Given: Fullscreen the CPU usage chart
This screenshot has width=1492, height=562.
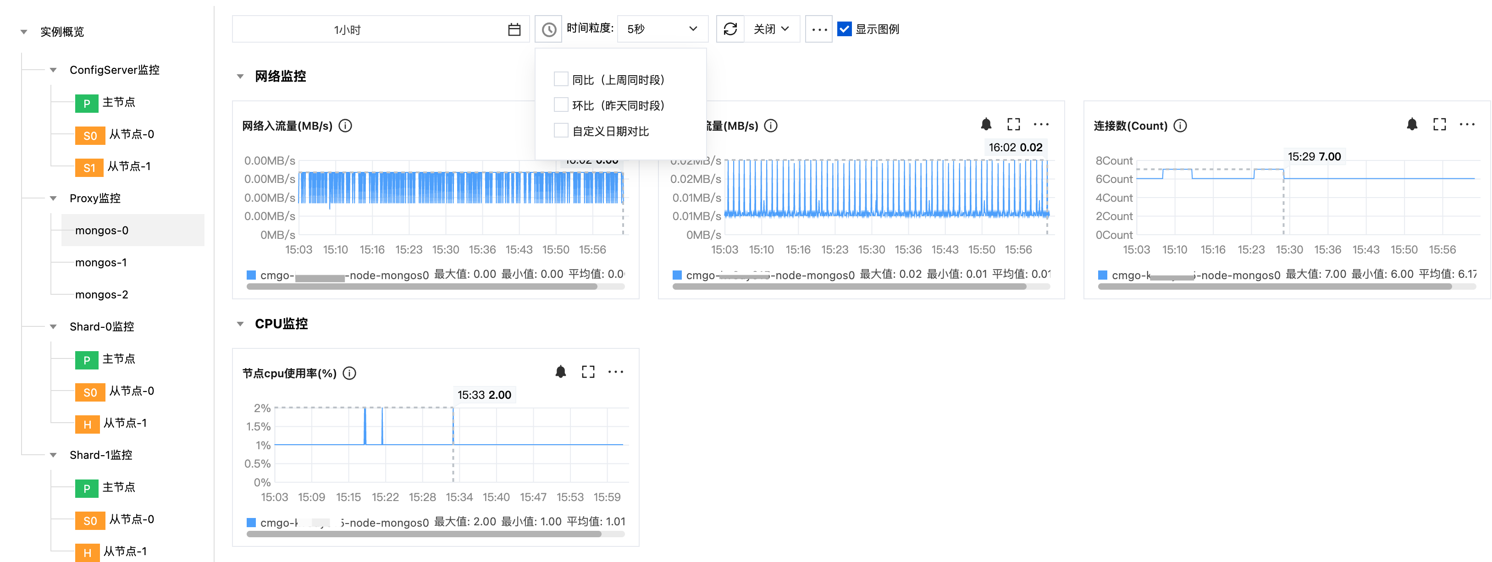Looking at the screenshot, I should tap(588, 372).
